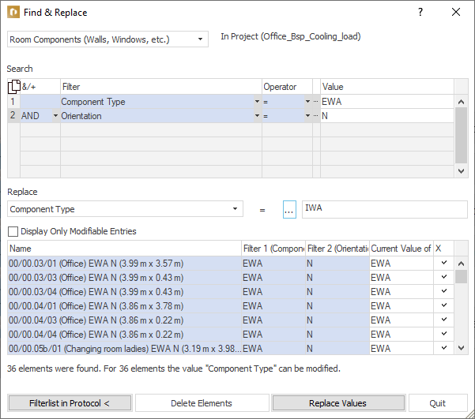Toggle Display Only Modifiable Entries checkbox
Screen dimensions: 475x419
[13, 231]
